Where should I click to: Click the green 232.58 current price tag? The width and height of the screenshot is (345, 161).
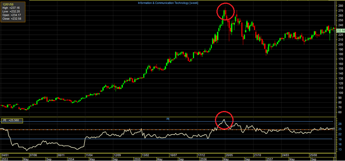pos(340,30)
